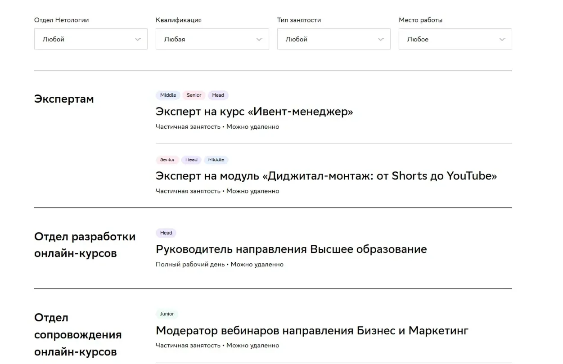Viewport: 563px width, 364px height.
Task: Click Middle tag on Ивент-менеджер vacancy
Action: click(168, 95)
